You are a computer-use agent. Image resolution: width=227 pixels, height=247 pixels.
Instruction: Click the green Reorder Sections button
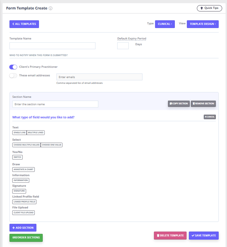click(x=26, y=238)
